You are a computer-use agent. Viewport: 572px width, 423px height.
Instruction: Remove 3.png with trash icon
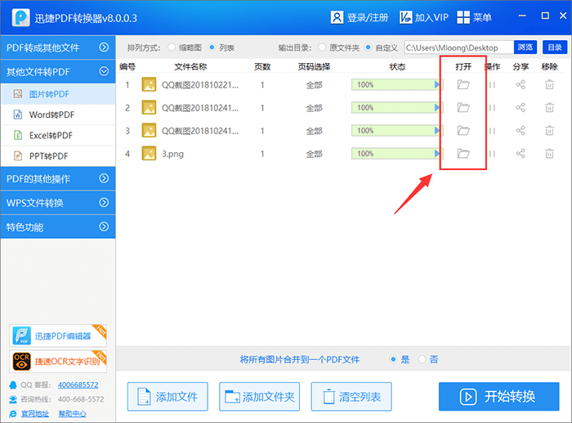tap(549, 154)
